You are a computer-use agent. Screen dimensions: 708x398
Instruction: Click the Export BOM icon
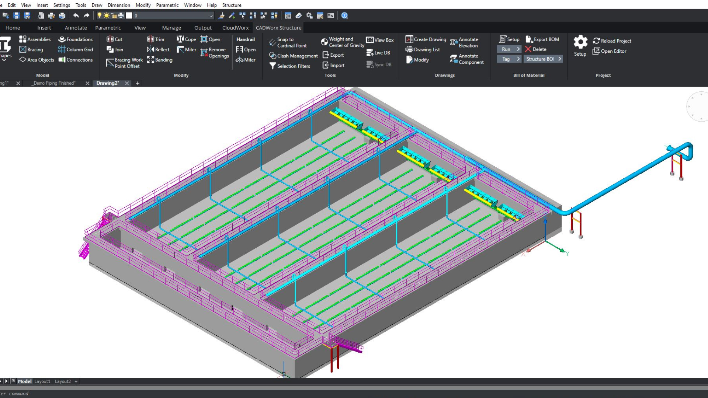click(x=529, y=39)
